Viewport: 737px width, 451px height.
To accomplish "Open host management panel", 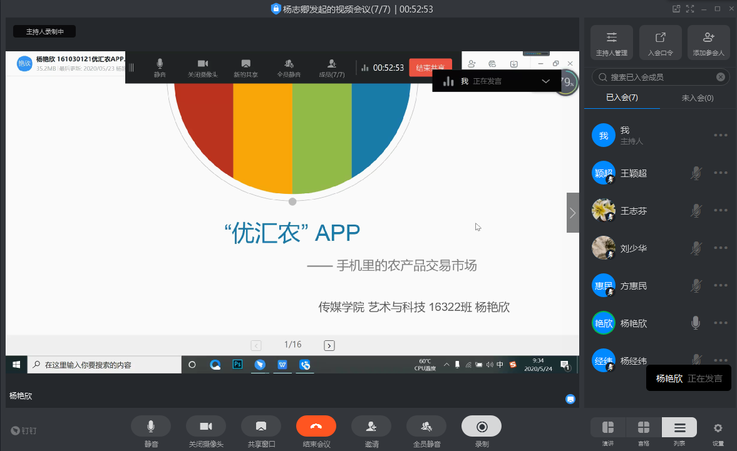I will [x=612, y=43].
